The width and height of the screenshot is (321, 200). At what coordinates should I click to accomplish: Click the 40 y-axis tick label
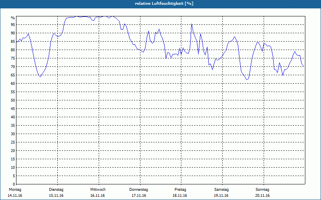click(x=13, y=117)
